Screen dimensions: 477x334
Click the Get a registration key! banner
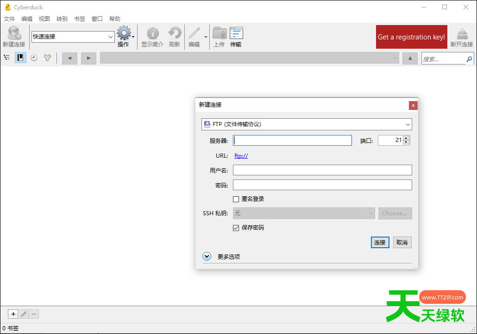(x=411, y=37)
